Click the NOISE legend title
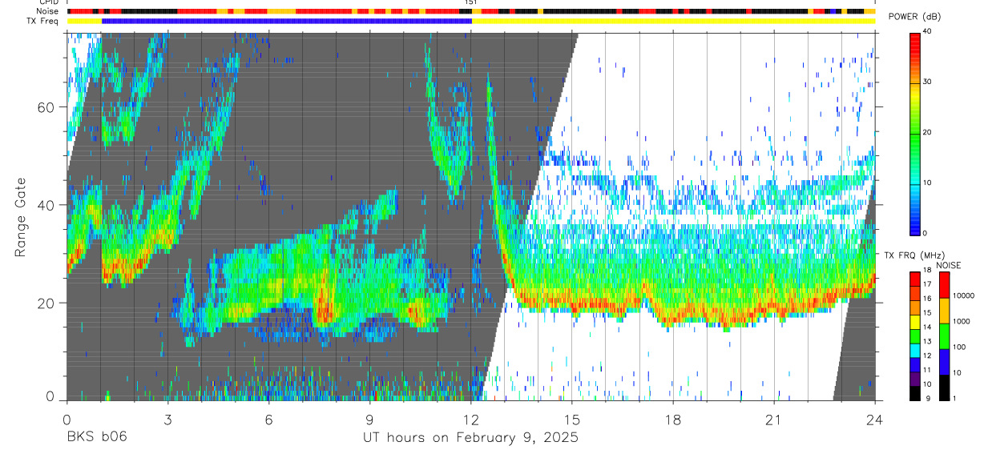984x454 pixels. [948, 265]
